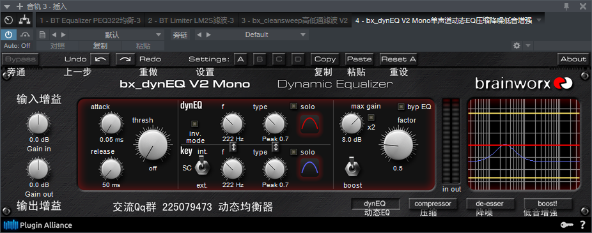The image size is (592, 233).
Task: Expand the arrow next to gear icon
Action: tap(528, 45)
